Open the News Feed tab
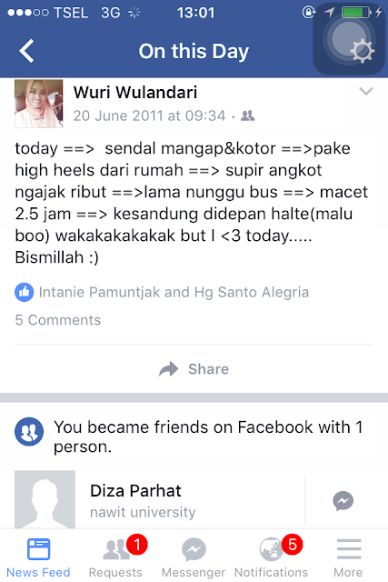The height and width of the screenshot is (582, 388). 38,557
